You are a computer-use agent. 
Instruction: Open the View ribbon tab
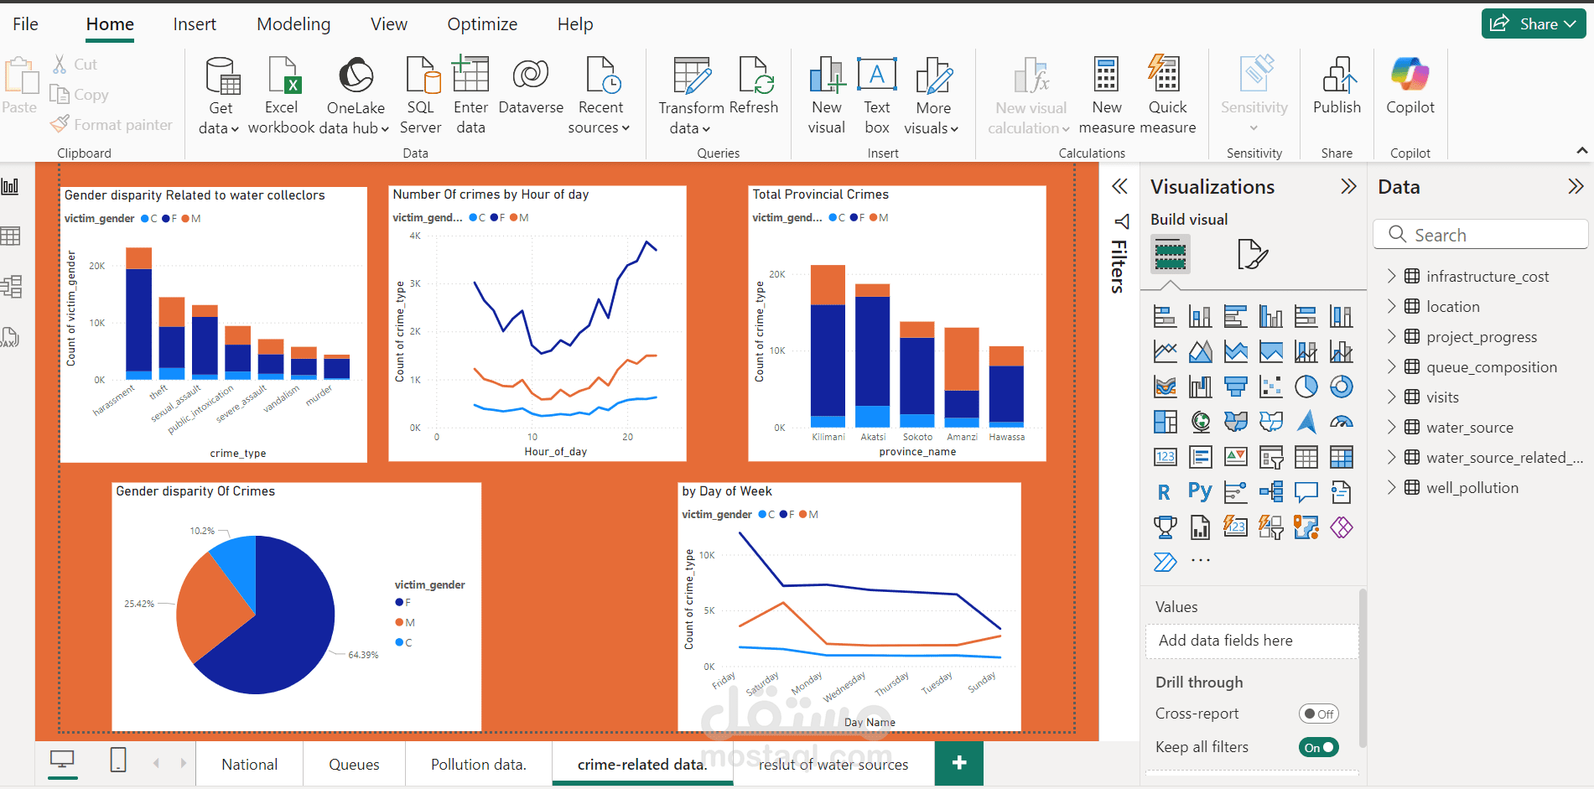click(389, 24)
